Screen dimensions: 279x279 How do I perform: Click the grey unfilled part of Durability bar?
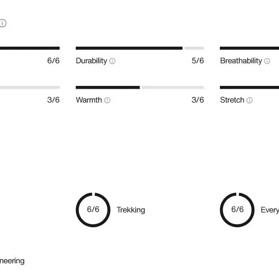coord(194,48)
